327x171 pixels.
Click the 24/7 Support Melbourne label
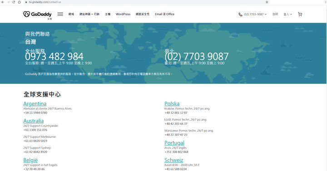pyautogui.click(x=40, y=137)
